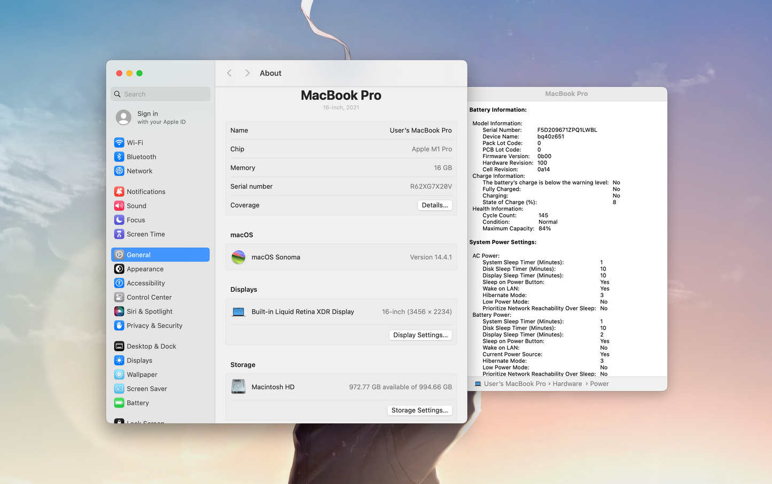Select the Wi-Fi sidebar label
772x484 pixels.
[x=135, y=143]
